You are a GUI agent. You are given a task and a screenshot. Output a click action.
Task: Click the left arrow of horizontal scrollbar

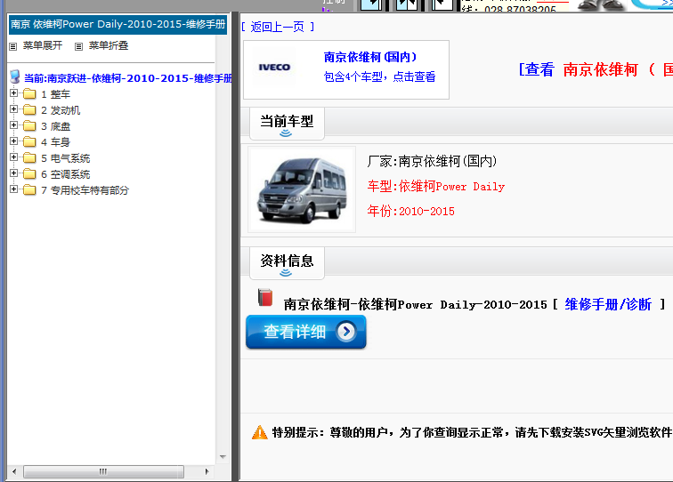[x=14, y=471]
